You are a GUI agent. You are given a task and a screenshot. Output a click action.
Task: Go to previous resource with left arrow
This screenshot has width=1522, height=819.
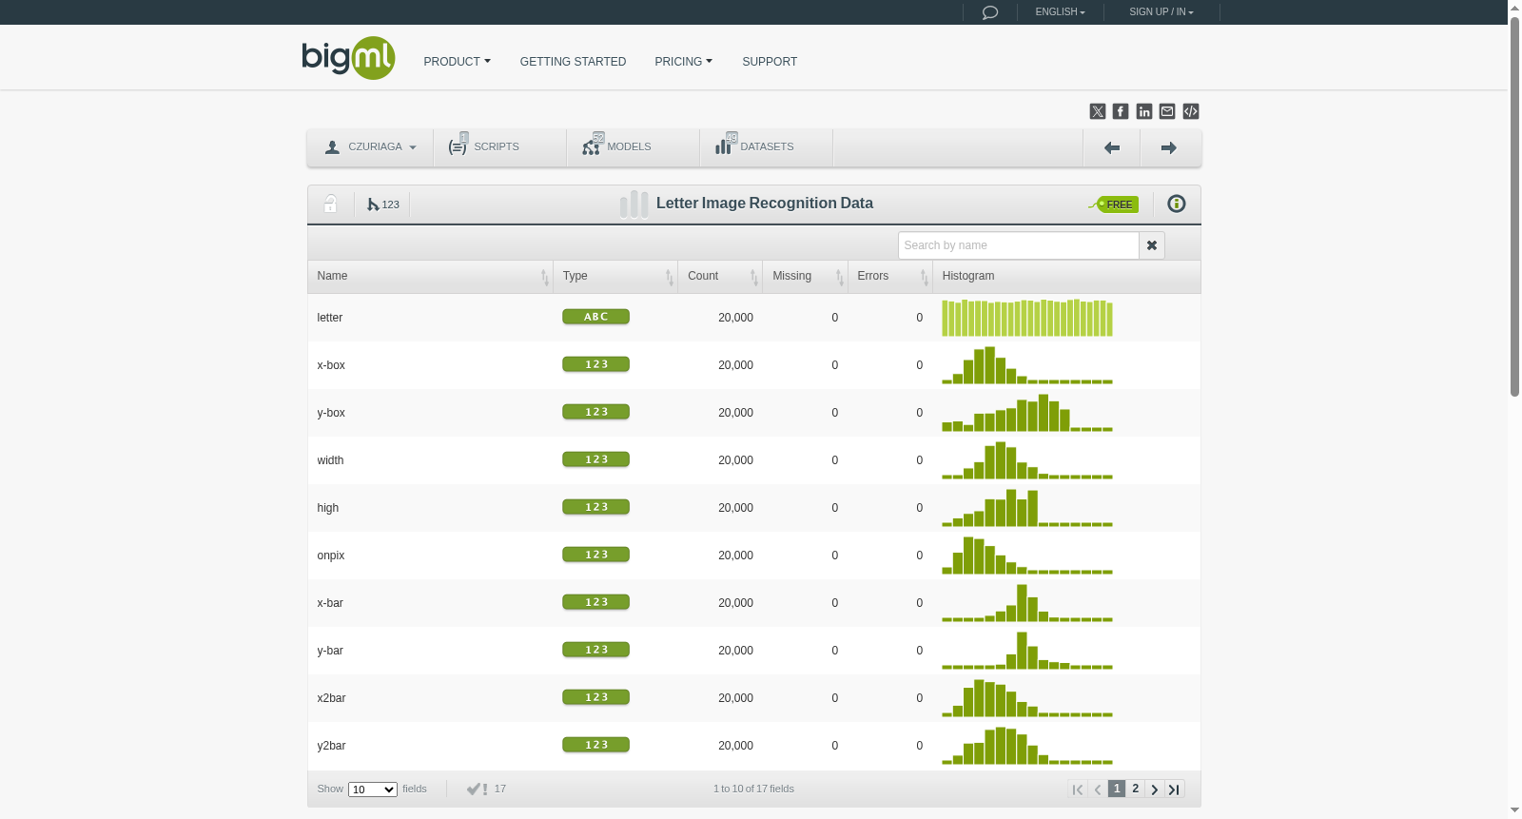pyautogui.click(x=1112, y=147)
